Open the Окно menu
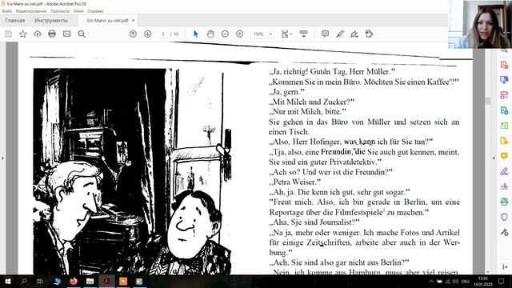 tap(78, 11)
